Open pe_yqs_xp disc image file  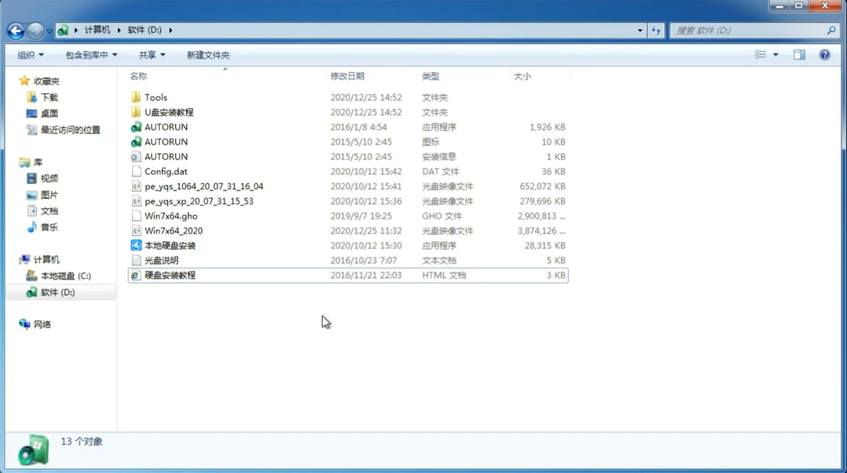pos(199,200)
